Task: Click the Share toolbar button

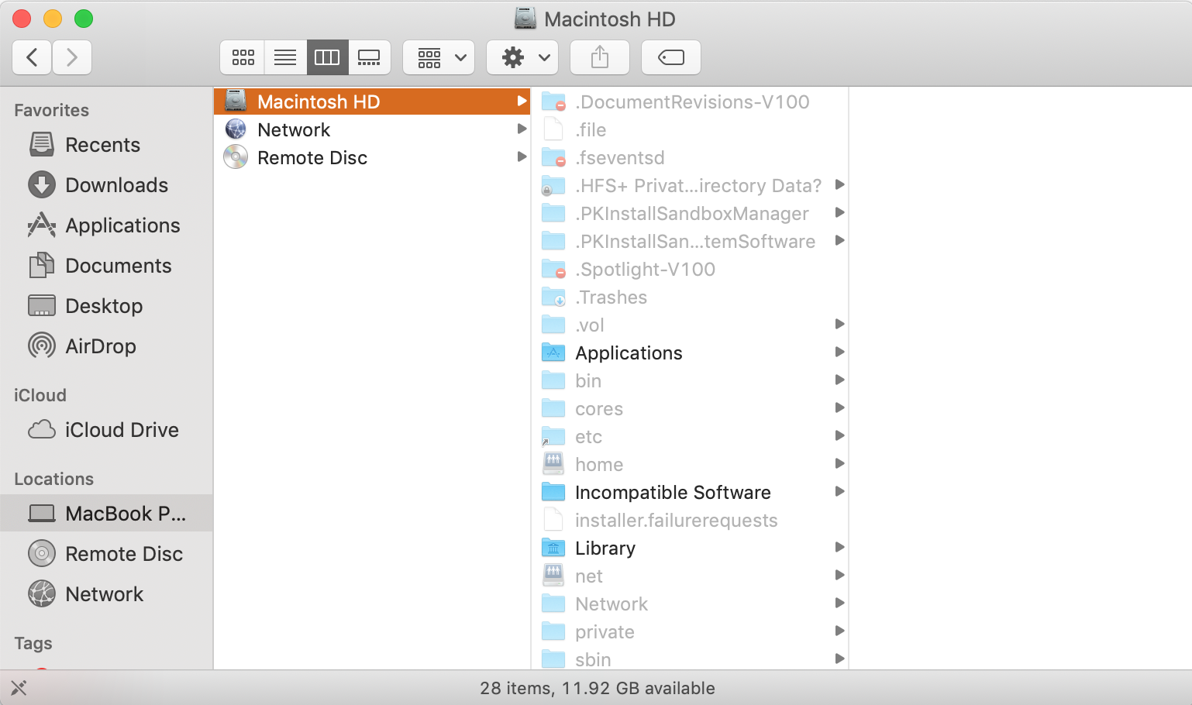Action: (600, 57)
